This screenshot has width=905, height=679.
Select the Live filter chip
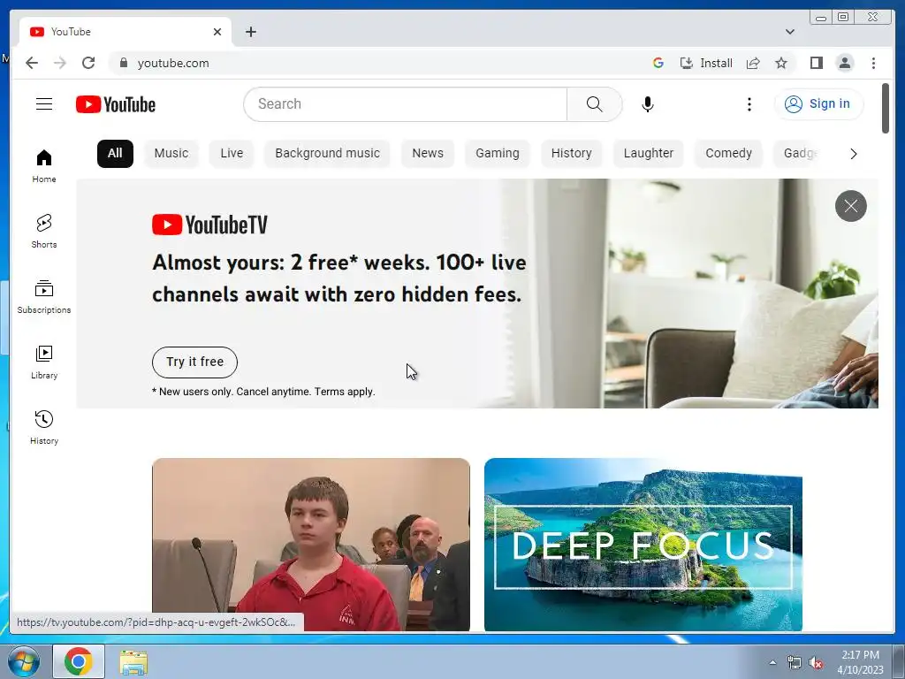tap(232, 154)
